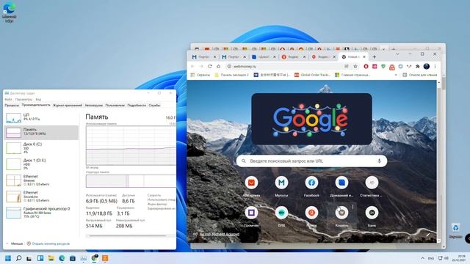Open the Файл menu in Task Manager
This screenshot has height=264, width=470.
coord(8,100)
